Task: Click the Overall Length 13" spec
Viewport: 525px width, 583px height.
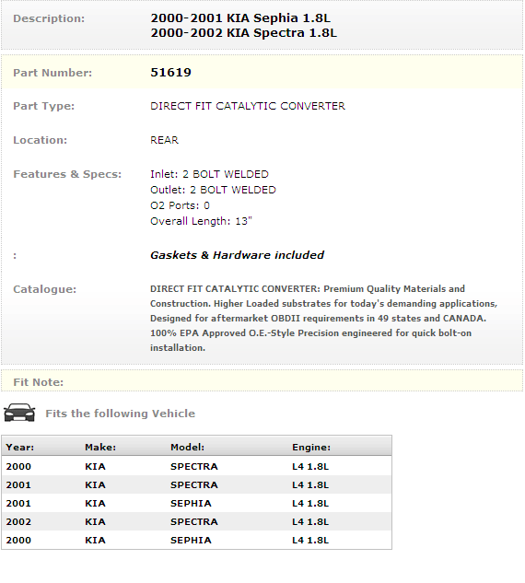Action: click(x=201, y=221)
